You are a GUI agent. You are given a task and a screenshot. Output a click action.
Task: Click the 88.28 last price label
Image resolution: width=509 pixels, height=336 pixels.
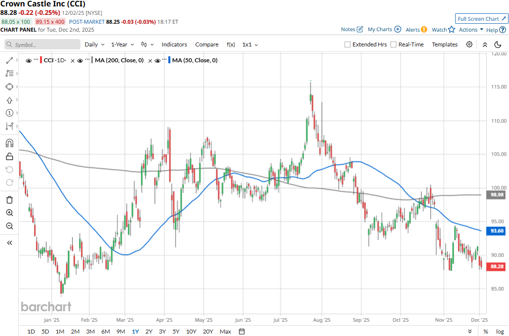[497, 266]
